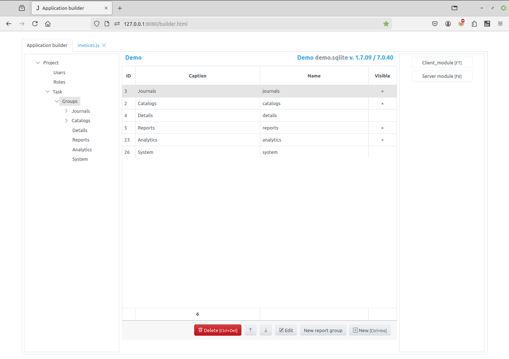Viewport: 509px width, 359px height.
Task: Close the invoices.js tab
Action: click(104, 45)
